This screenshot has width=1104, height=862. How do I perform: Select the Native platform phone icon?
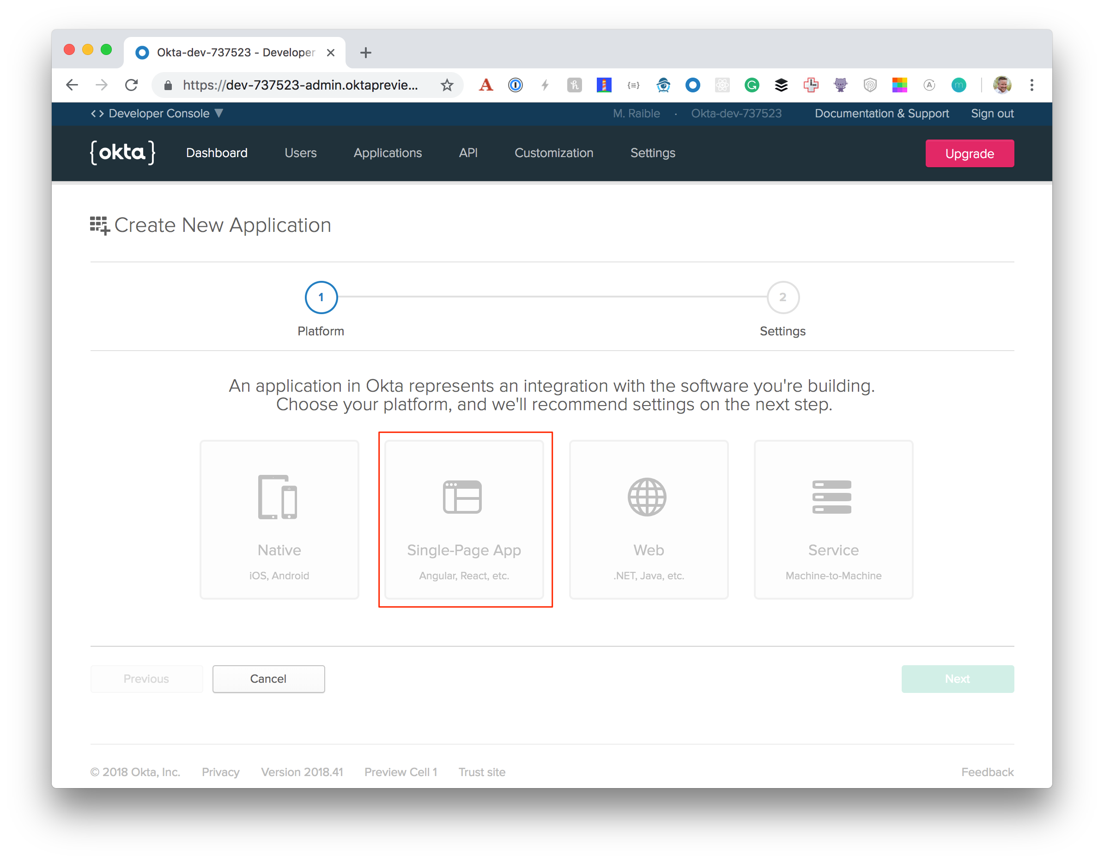278,497
